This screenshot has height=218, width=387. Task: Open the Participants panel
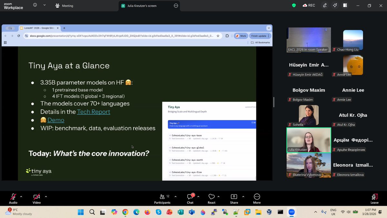click(162, 199)
